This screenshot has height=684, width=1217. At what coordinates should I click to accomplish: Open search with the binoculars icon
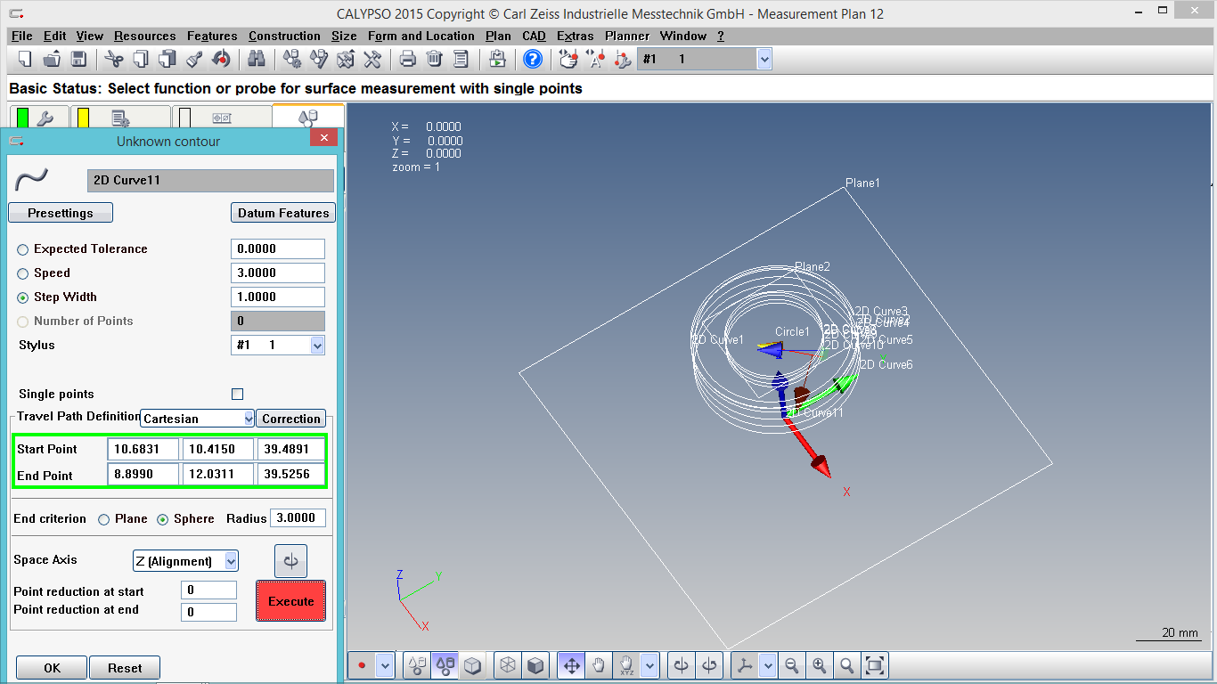tap(257, 59)
